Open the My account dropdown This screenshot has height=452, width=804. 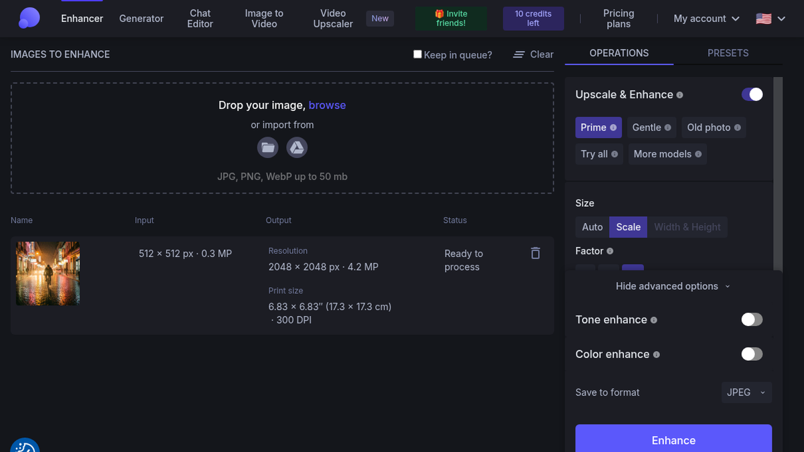706,19
